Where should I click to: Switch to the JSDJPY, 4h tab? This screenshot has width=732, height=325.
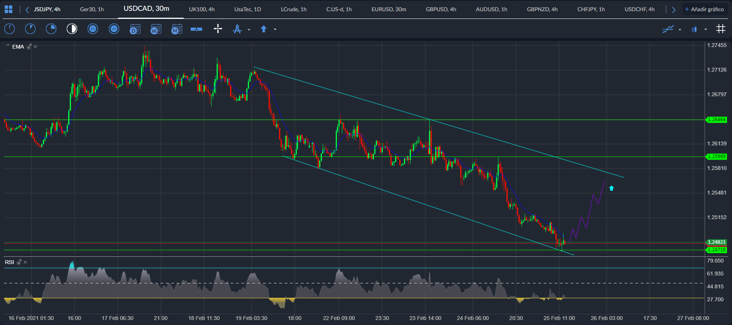pyautogui.click(x=47, y=9)
